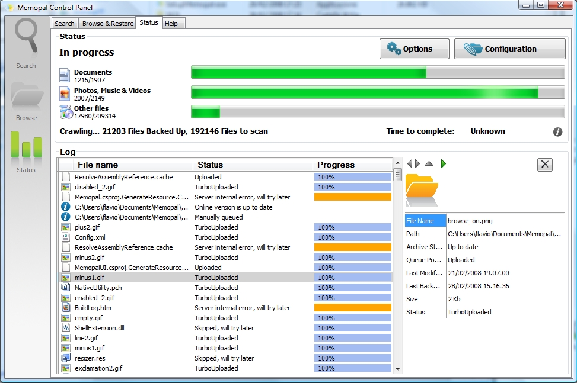Open the Configuration button
Screen dimensions: 577x383
tap(509, 49)
